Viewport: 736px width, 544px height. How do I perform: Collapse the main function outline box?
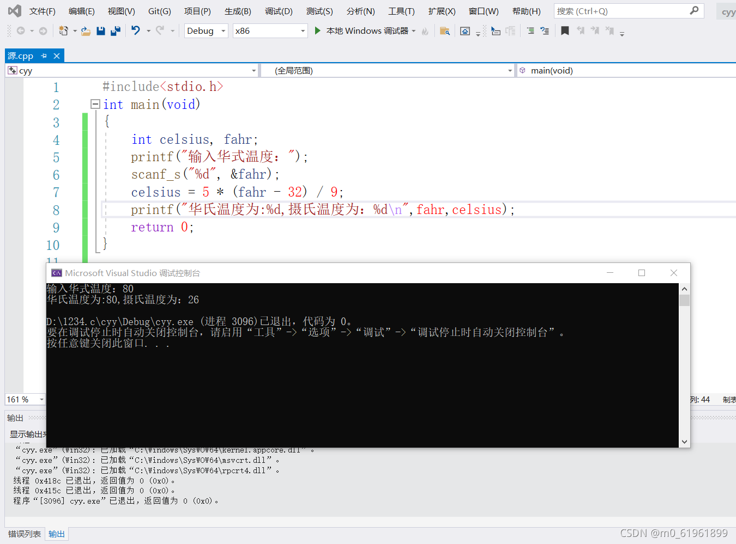coord(95,104)
